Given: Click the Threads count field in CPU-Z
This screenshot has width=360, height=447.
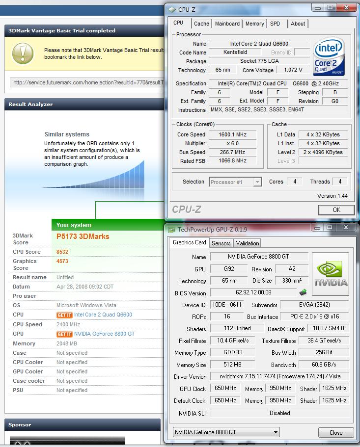Looking at the screenshot, I should click(340, 182).
